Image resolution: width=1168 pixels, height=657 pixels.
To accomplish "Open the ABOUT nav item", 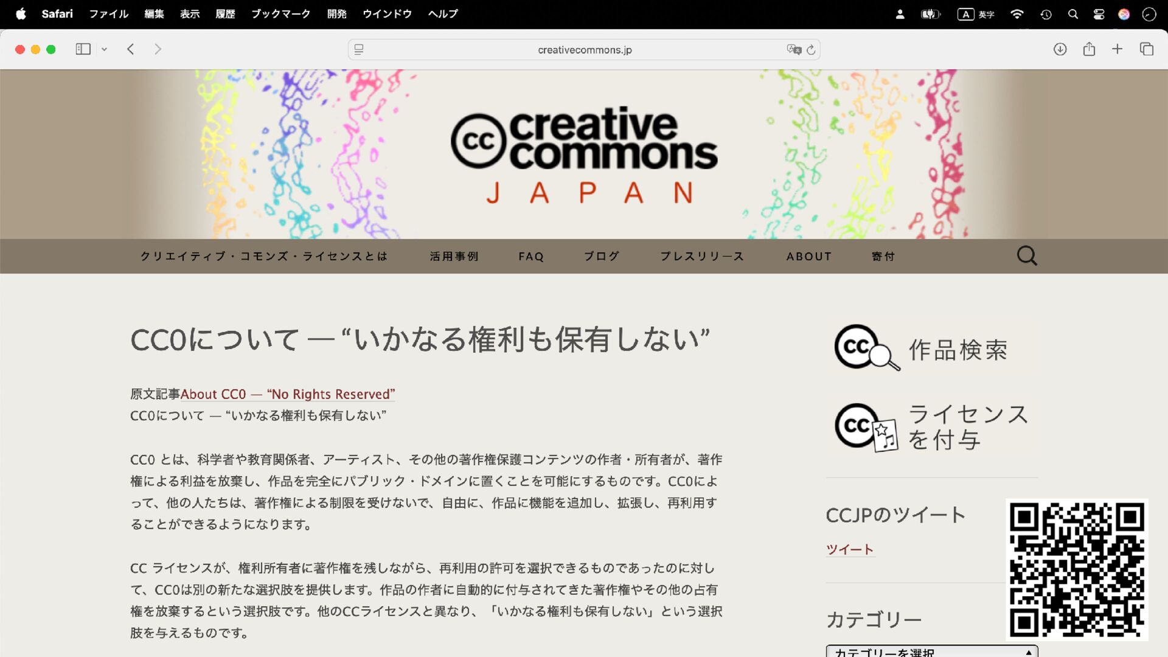I will tap(808, 256).
